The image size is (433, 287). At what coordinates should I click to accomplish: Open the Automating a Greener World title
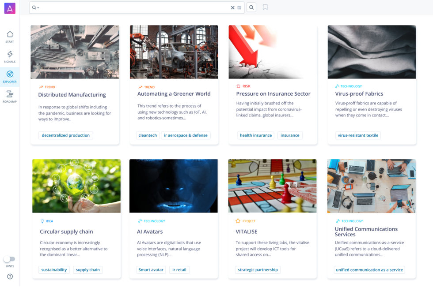tap(174, 94)
